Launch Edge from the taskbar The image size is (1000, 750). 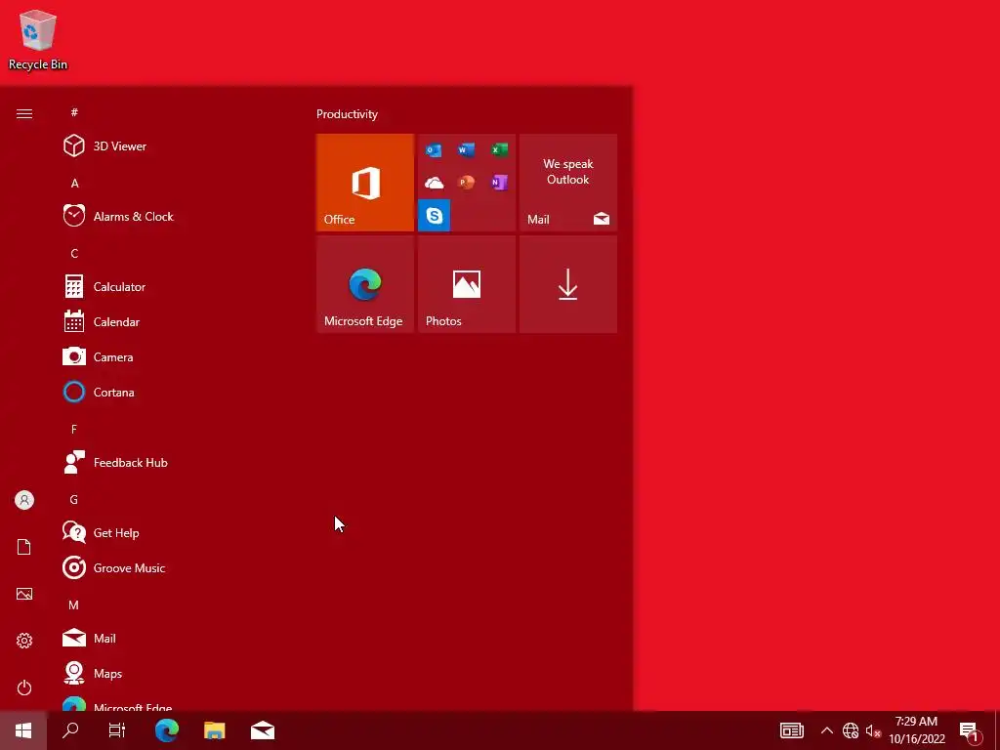point(167,730)
